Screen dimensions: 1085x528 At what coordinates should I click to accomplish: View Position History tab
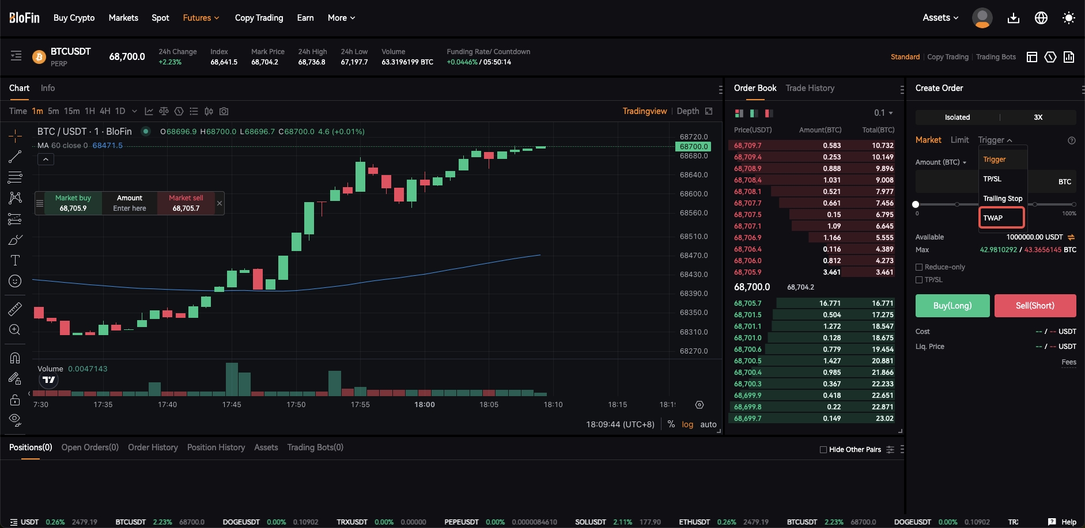(216, 447)
